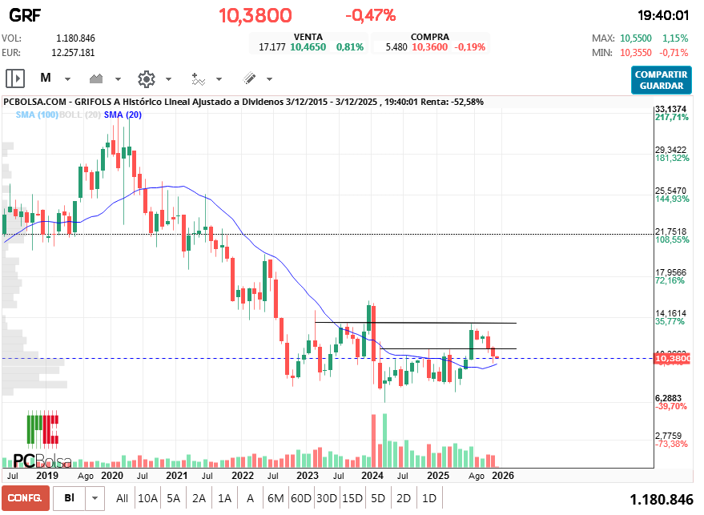
Task: Open the indicators add icon
Action: pyautogui.click(x=198, y=79)
